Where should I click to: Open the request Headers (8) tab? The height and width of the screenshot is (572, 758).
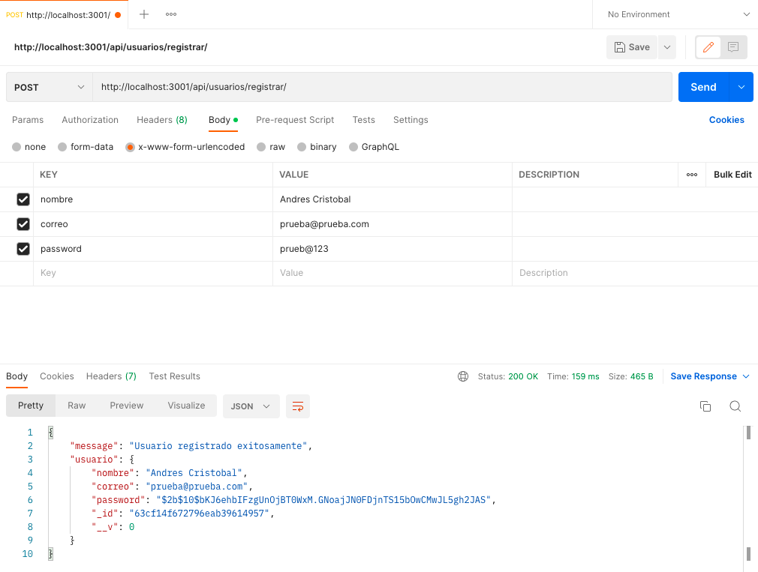click(162, 120)
